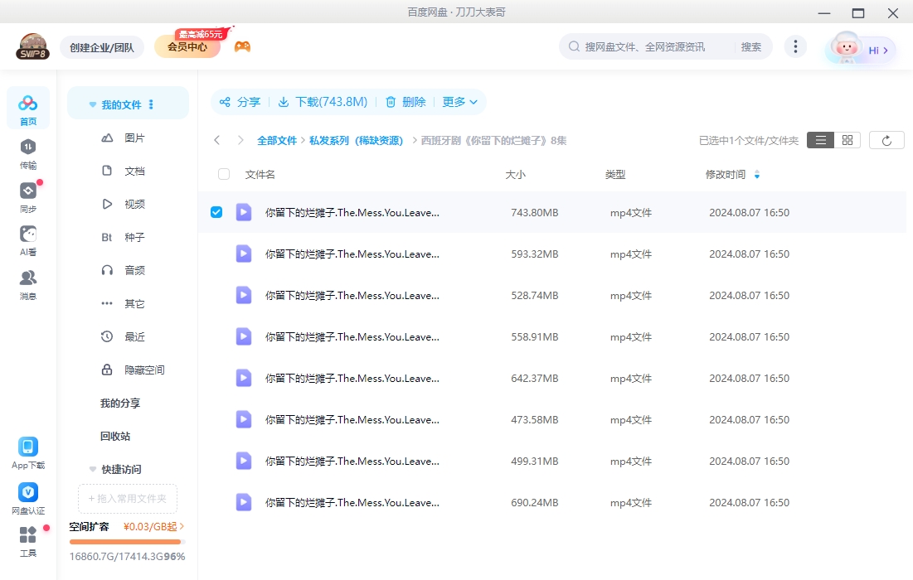913x580 pixels.
Task: Select the 音频 category
Action: (134, 269)
